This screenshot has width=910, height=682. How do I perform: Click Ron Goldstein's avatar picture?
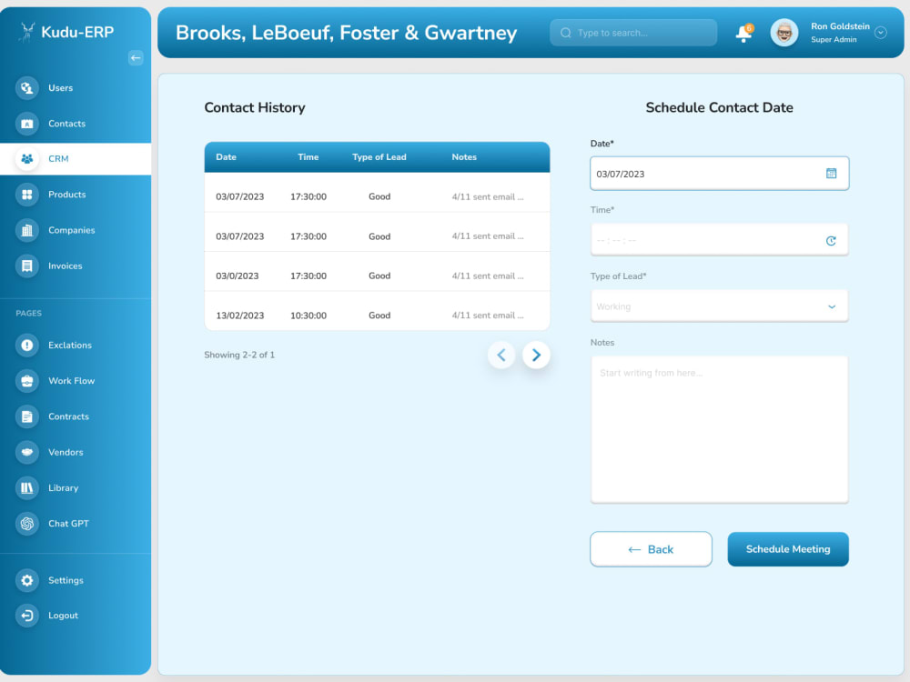784,33
